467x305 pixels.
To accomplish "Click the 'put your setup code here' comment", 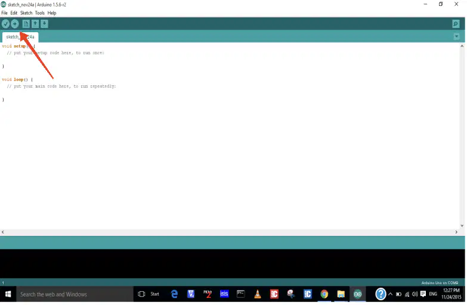I will [55, 52].
